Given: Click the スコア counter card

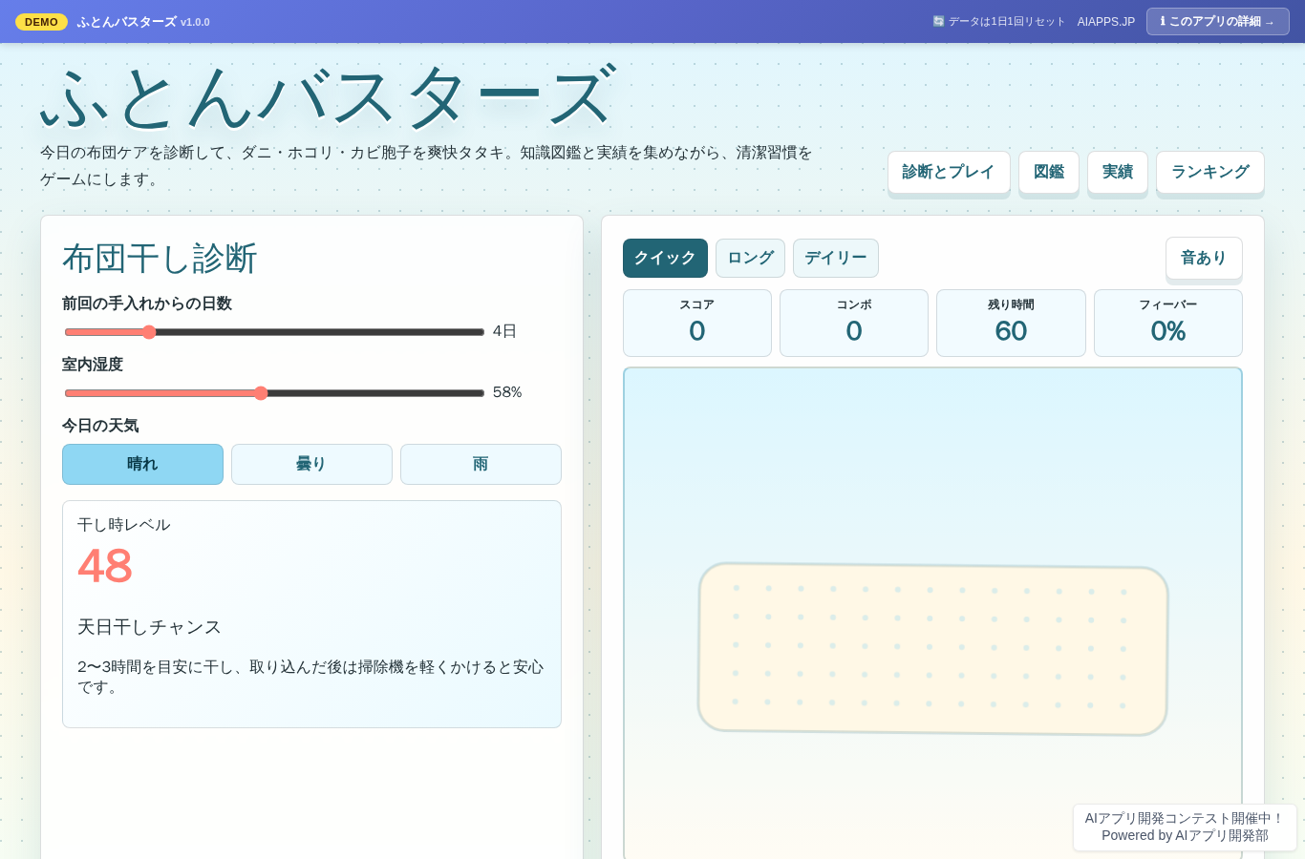Looking at the screenshot, I should coord(697,323).
